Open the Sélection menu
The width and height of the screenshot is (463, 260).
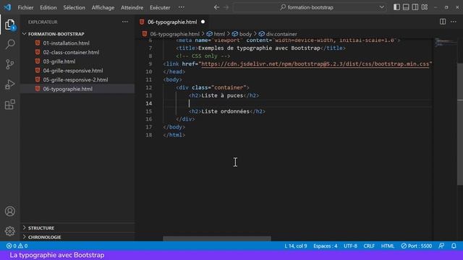pos(74,7)
